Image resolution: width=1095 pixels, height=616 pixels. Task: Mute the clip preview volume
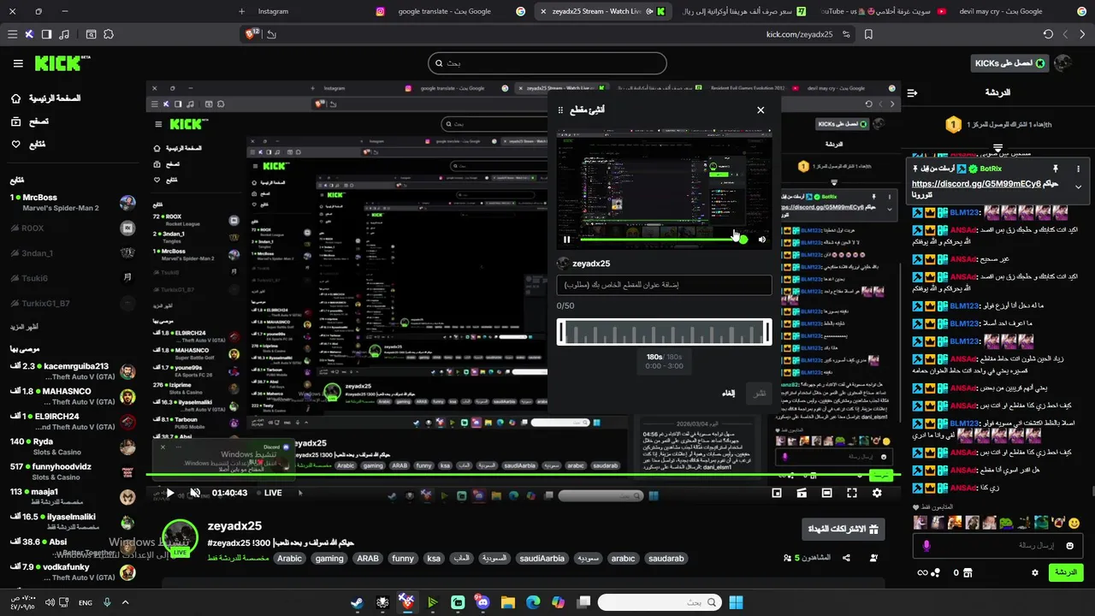coord(762,240)
